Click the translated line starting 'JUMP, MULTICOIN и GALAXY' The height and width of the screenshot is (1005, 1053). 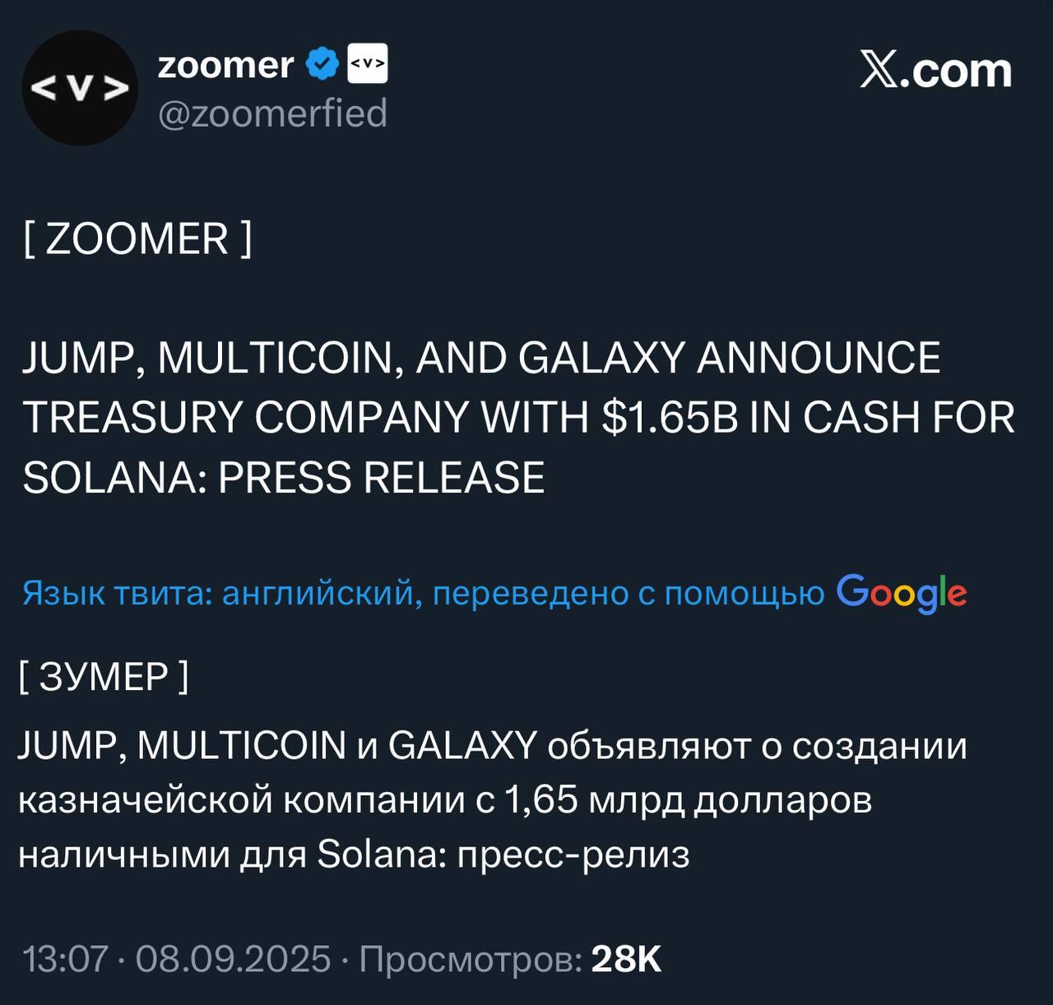tap(493, 746)
